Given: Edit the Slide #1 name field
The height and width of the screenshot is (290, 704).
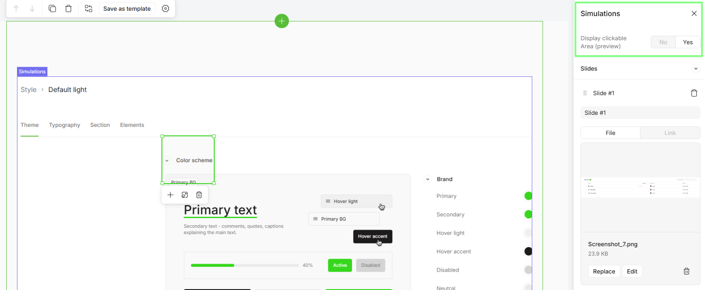Looking at the screenshot, I should [640, 113].
